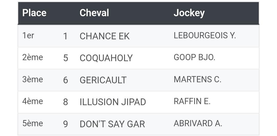Select horse name CHANCE EK
Viewport: 277px width, 136px height.
(x=105, y=36)
